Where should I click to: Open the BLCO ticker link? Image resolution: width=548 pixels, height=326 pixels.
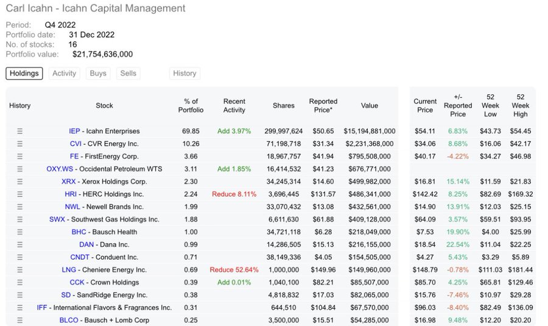[69, 320]
